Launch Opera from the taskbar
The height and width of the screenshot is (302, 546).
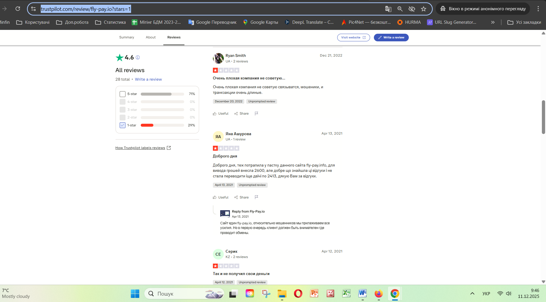point(298,293)
